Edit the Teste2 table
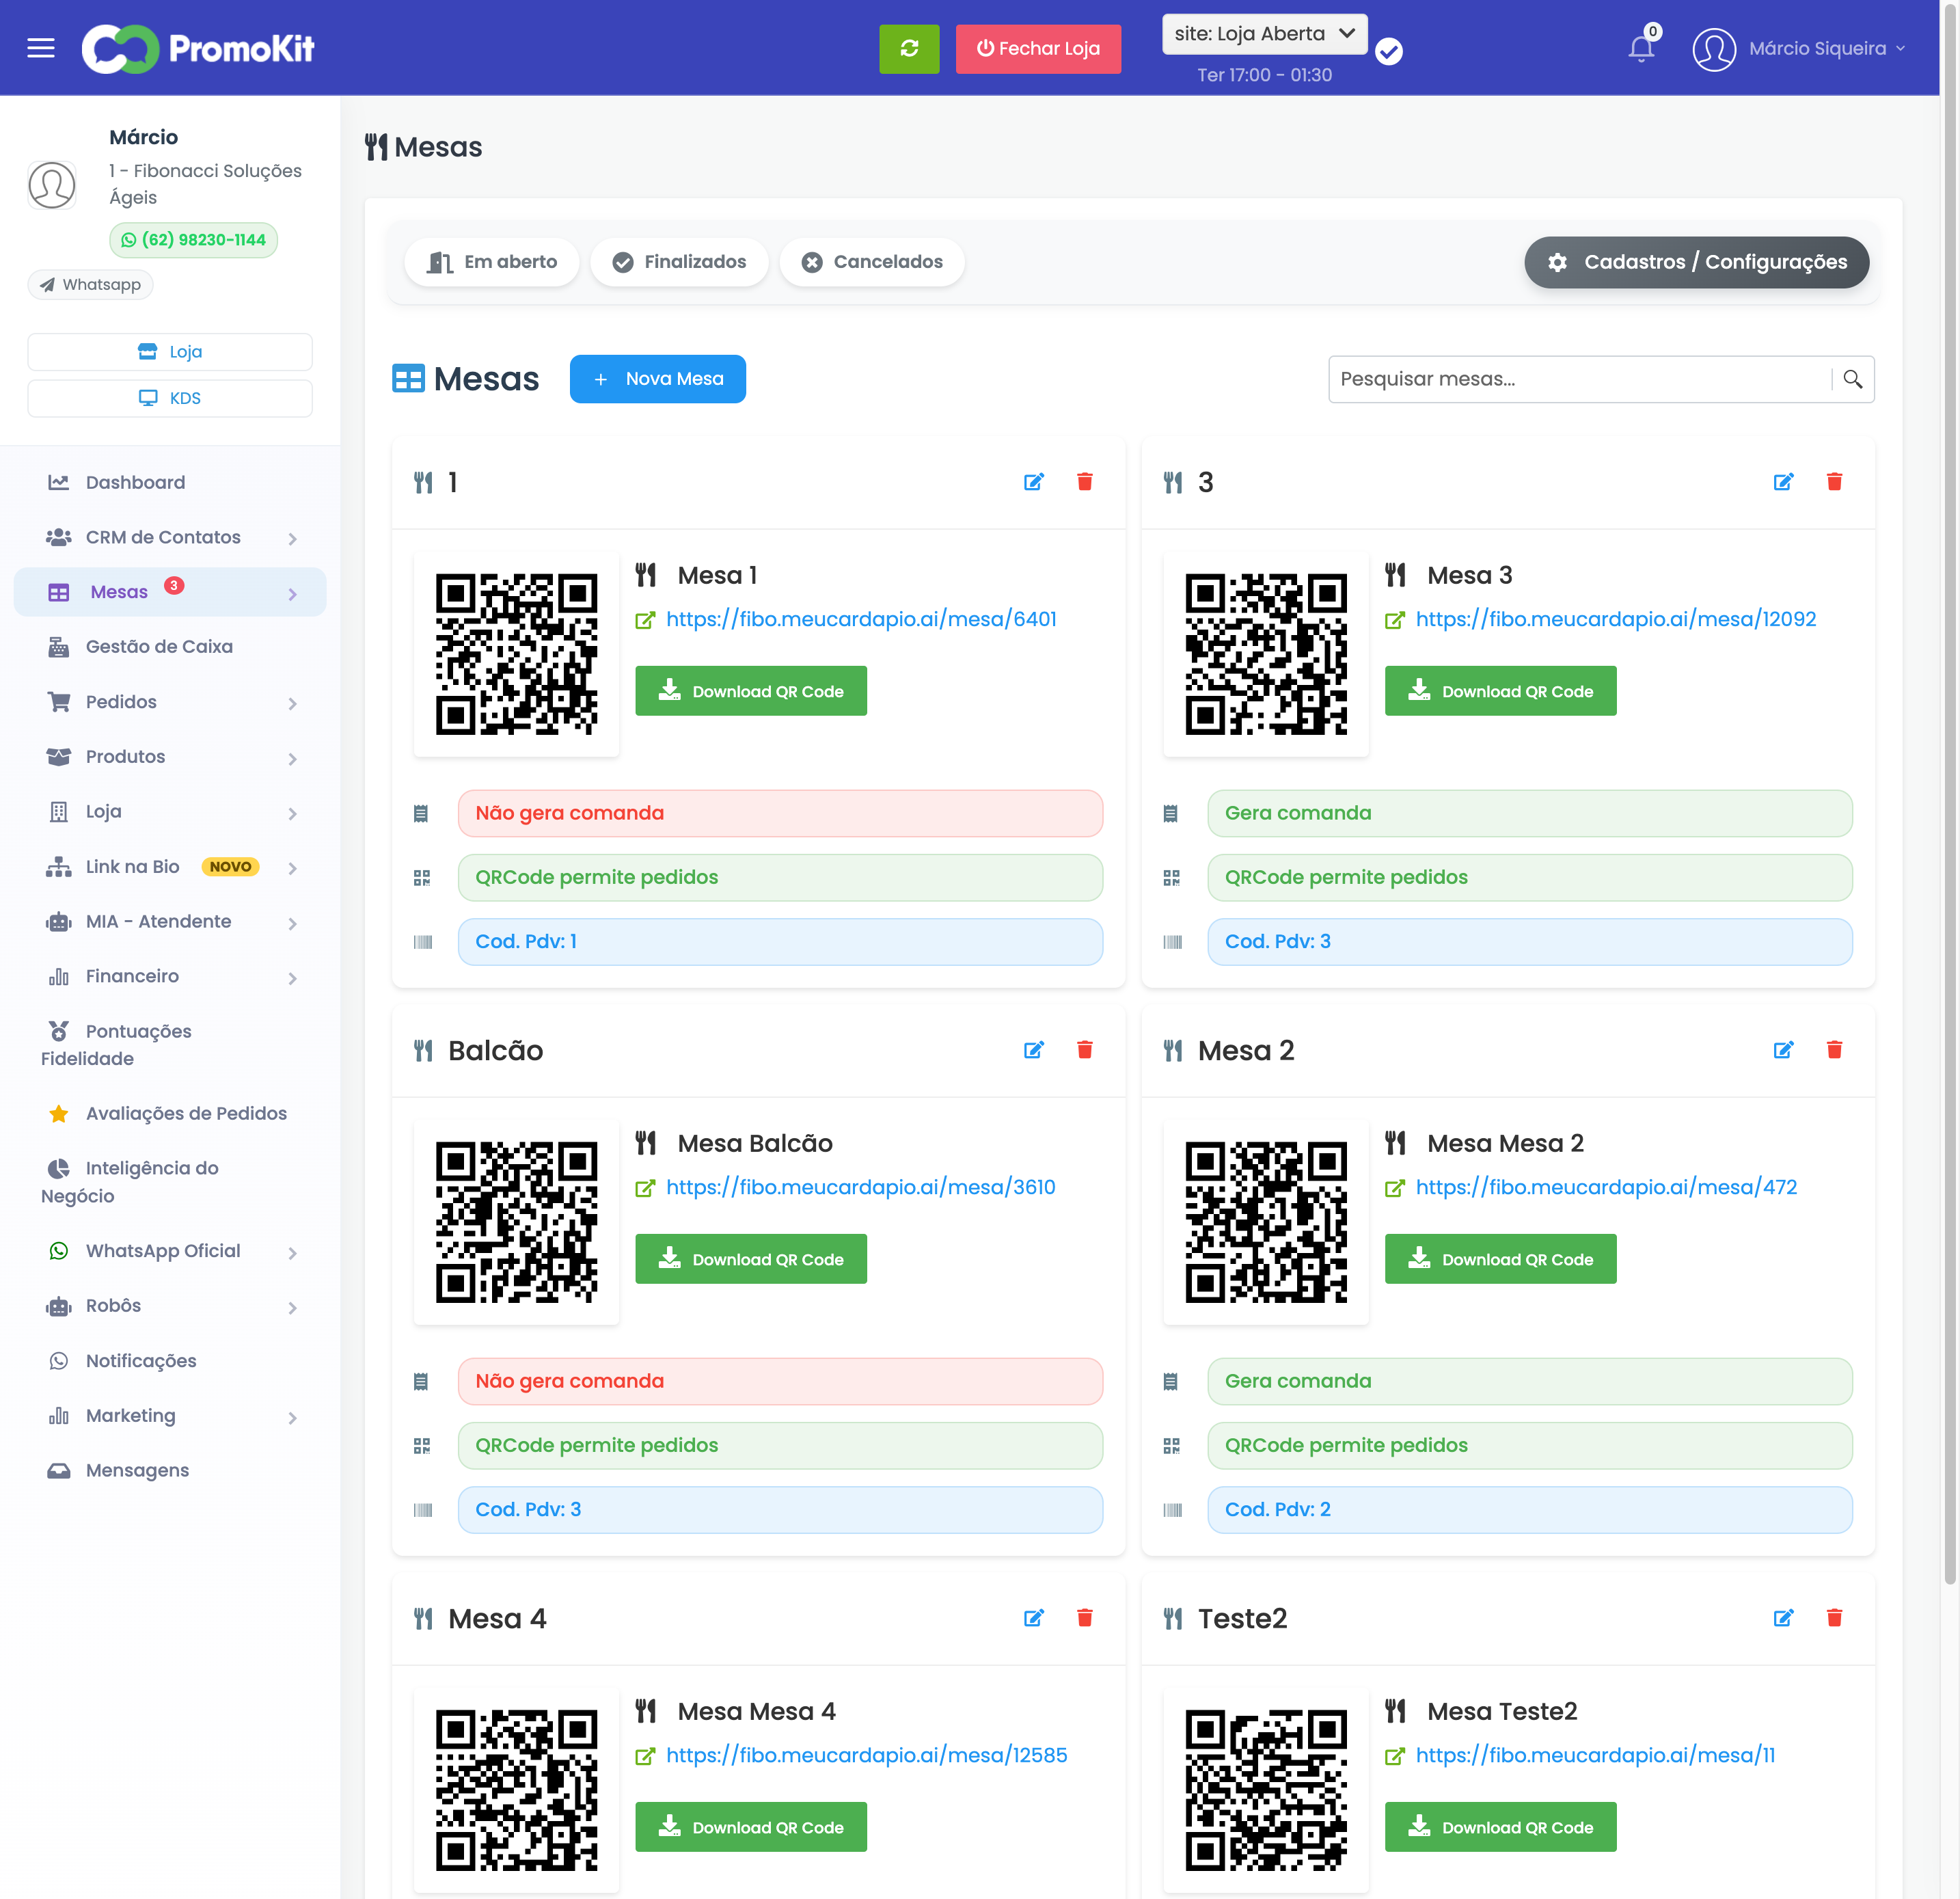Image resolution: width=1960 pixels, height=1899 pixels. coord(1784,1619)
